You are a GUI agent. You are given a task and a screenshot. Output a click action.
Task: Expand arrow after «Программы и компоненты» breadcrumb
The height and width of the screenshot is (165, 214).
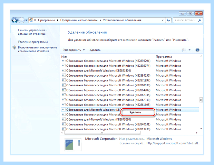coord(100,20)
